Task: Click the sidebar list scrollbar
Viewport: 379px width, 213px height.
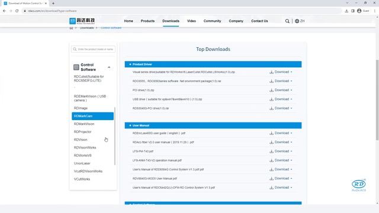Action: [115, 136]
